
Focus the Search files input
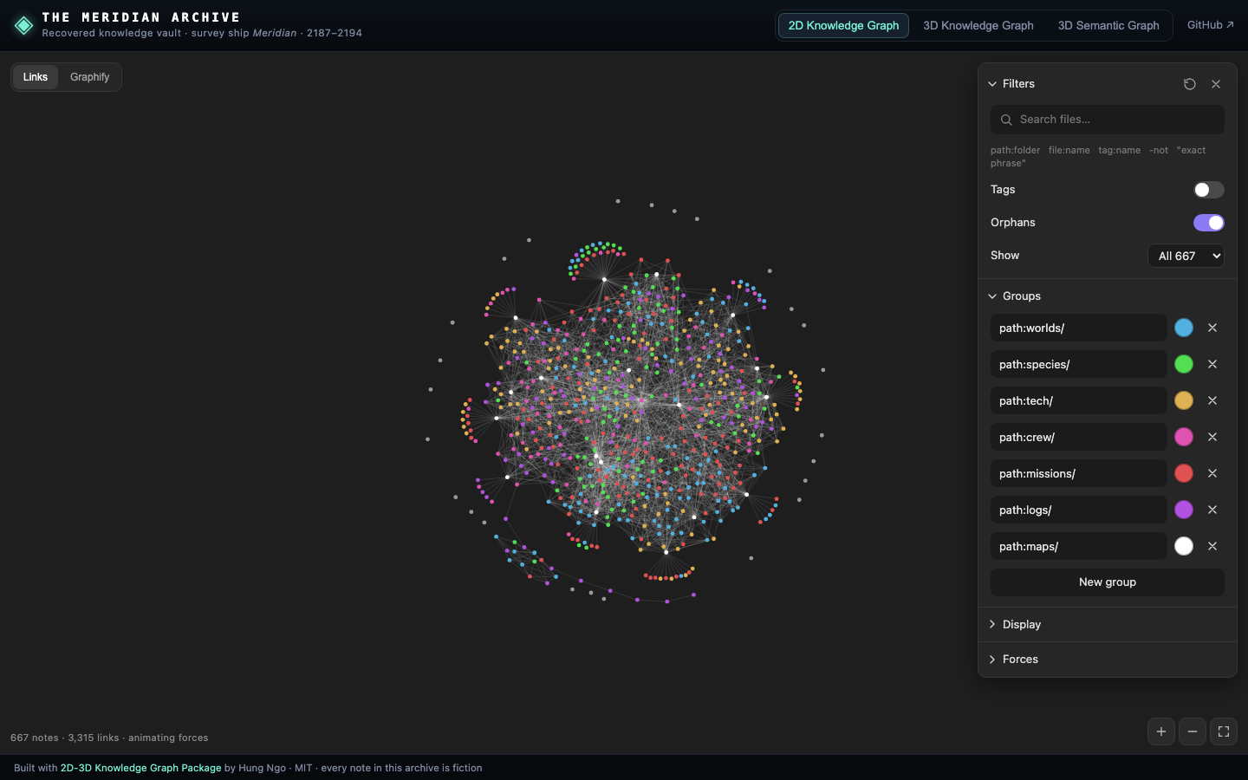coord(1108,120)
